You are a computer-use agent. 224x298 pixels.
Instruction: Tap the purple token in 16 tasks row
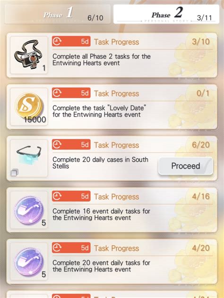coord(29,210)
